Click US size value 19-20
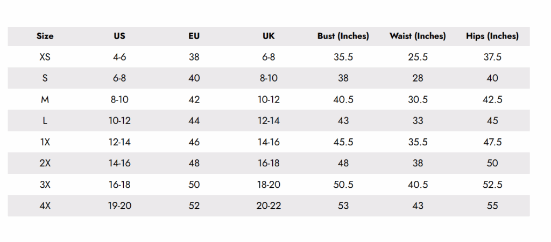This screenshot has width=551, height=242. (119, 206)
